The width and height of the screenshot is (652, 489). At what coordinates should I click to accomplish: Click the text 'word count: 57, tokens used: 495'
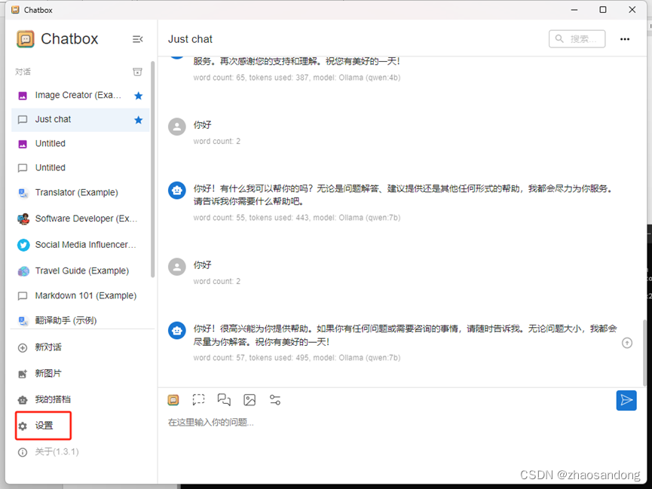[251, 358]
